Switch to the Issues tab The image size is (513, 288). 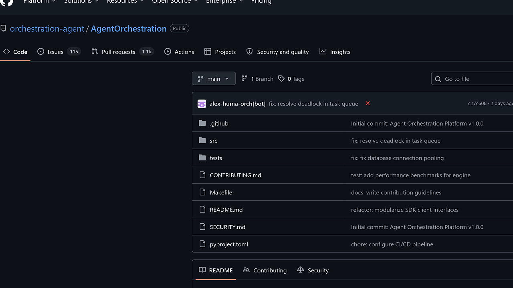[59, 52]
